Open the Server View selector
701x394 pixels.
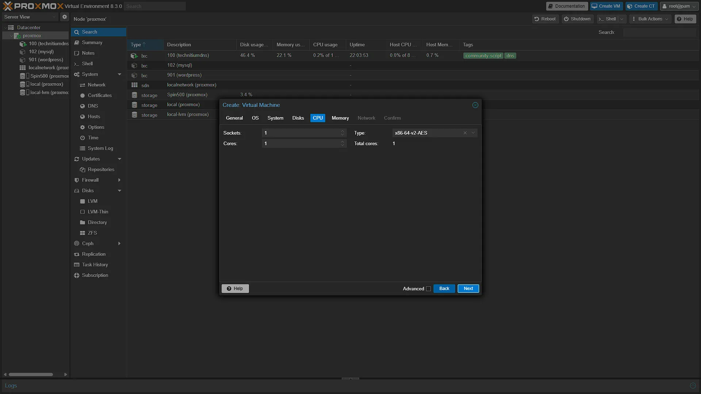click(30, 17)
